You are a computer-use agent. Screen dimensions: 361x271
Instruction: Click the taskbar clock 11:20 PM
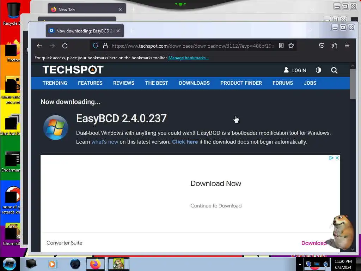(x=343, y=261)
